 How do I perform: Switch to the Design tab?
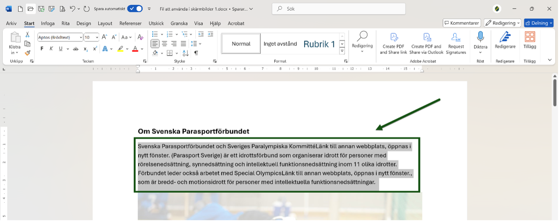pyautogui.click(x=84, y=23)
